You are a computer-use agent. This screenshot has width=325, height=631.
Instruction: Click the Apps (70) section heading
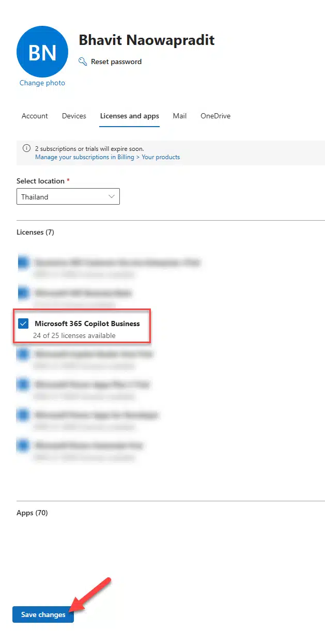tap(32, 513)
